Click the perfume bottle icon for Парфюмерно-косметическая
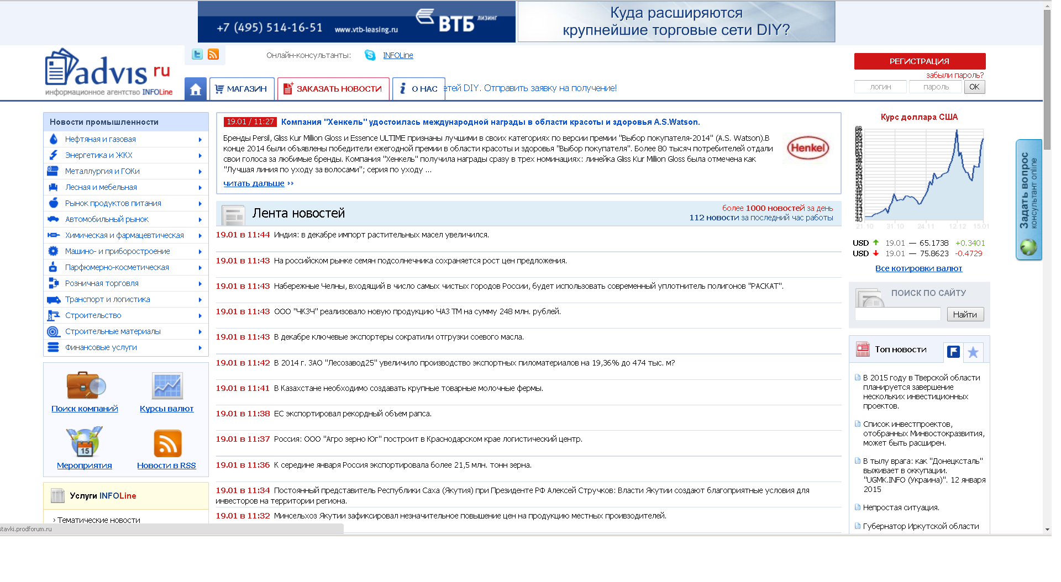Viewport: 1061px width, 582px height. click(x=53, y=267)
